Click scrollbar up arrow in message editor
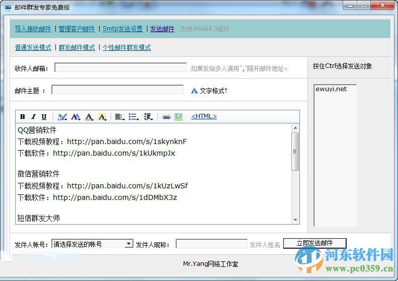 click(295, 128)
